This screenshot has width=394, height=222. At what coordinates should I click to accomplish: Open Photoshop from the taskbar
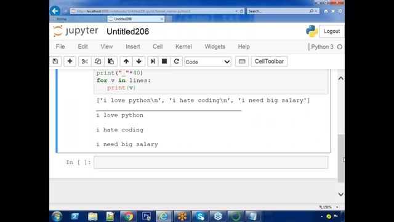pos(147,216)
